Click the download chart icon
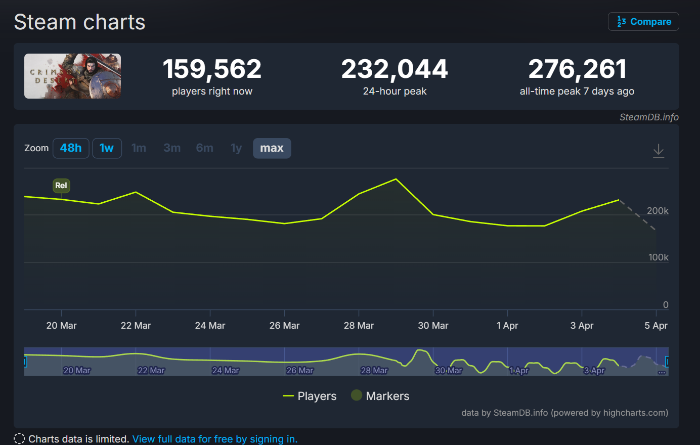The height and width of the screenshot is (445, 700). (x=658, y=151)
